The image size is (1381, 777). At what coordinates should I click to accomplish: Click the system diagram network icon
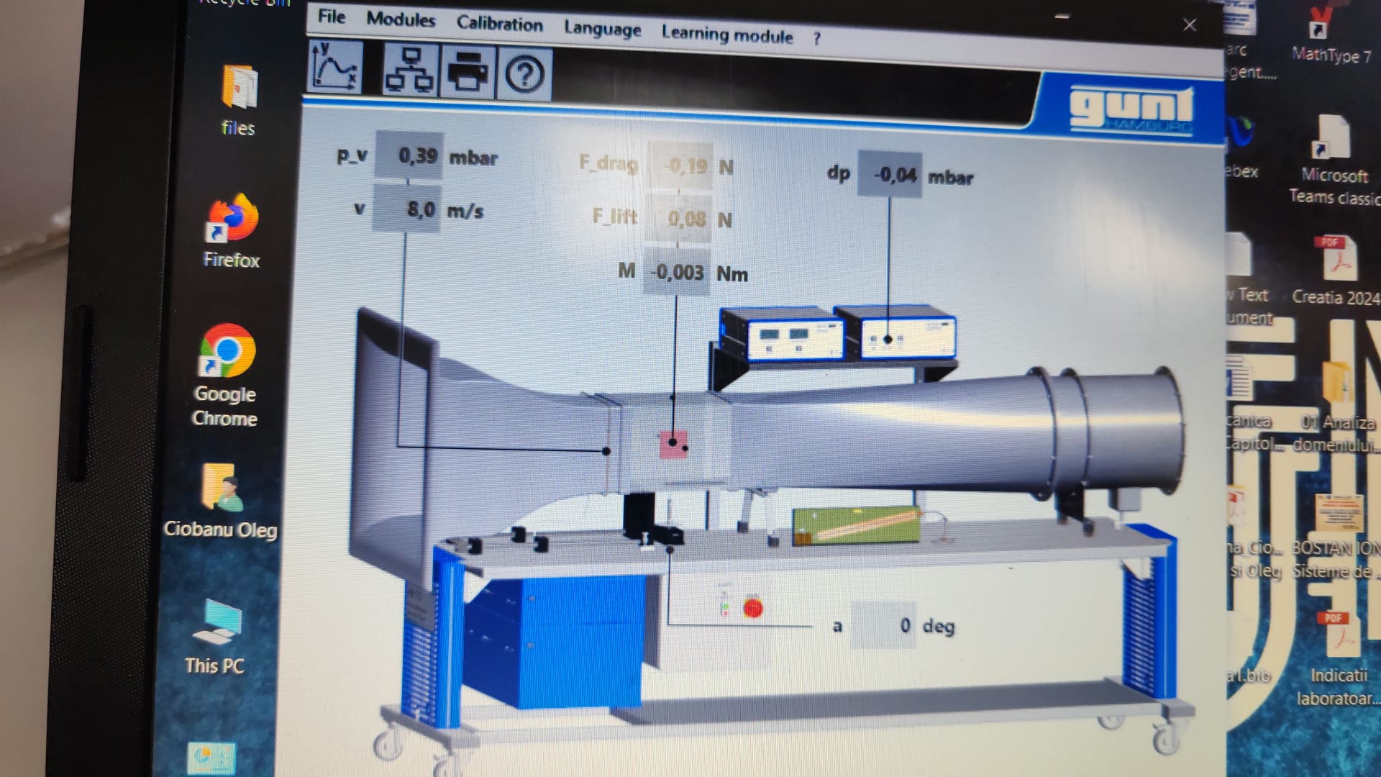coord(409,70)
